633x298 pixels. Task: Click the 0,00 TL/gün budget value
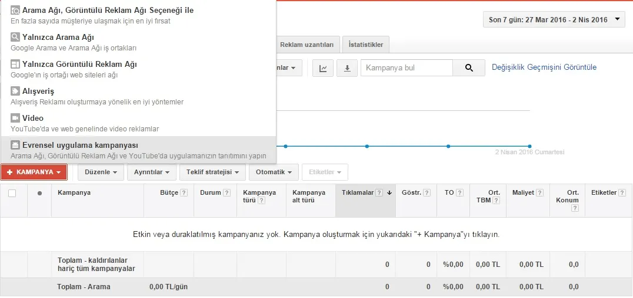pos(168,287)
